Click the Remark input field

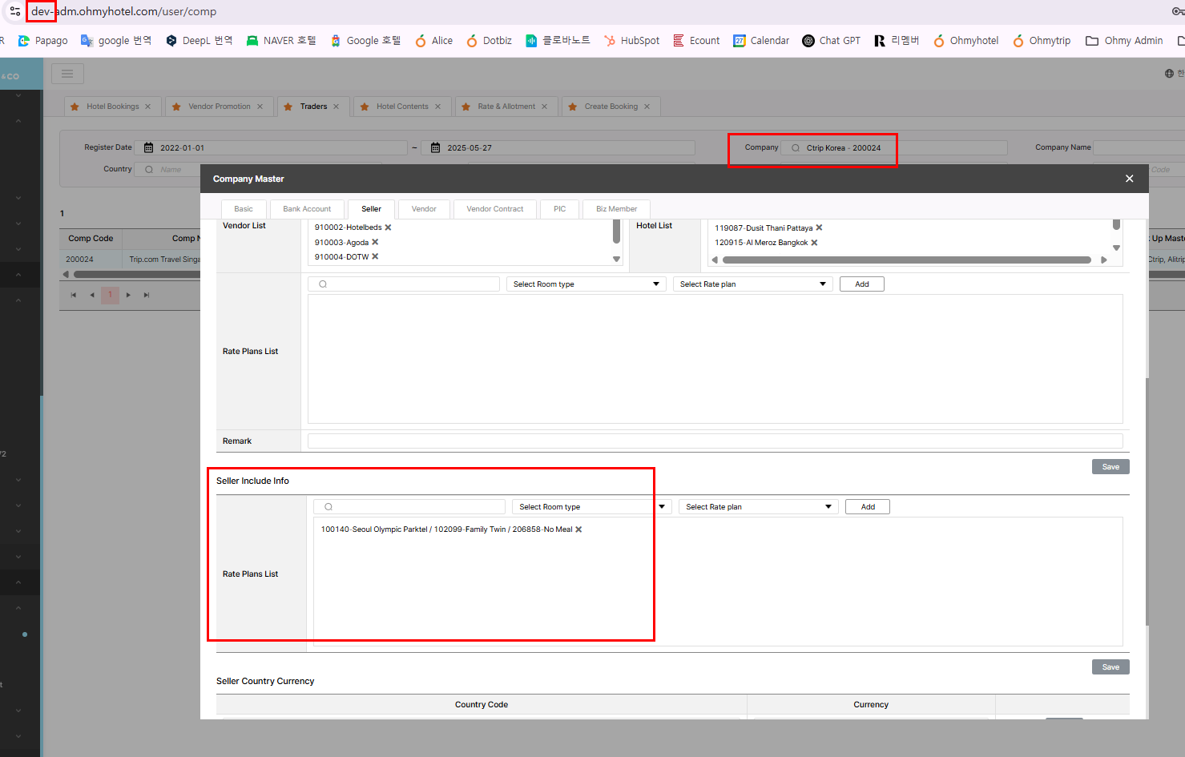tap(715, 441)
